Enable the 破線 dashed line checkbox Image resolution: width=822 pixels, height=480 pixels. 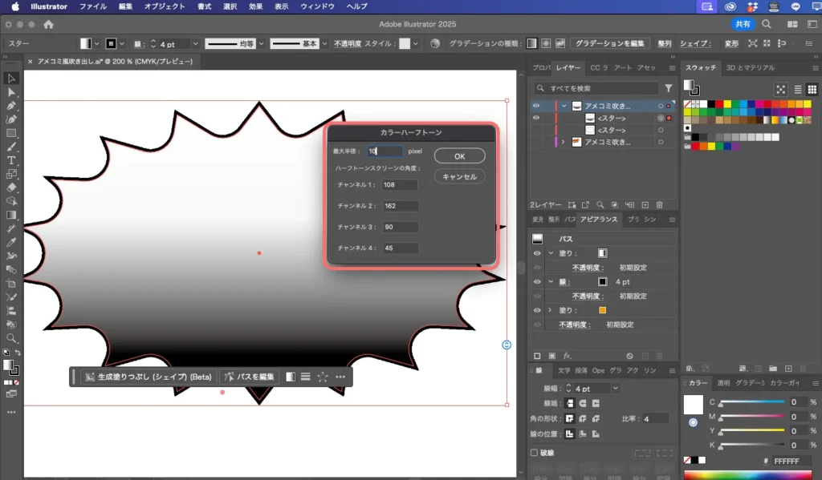(535, 453)
